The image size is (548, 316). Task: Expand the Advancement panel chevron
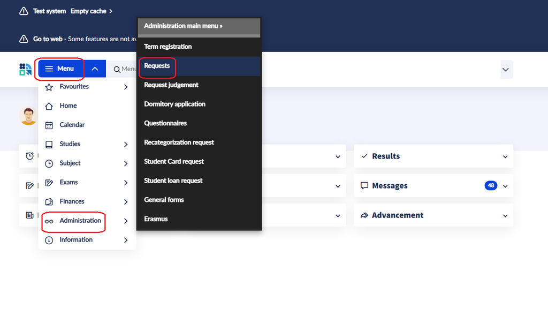click(505, 215)
